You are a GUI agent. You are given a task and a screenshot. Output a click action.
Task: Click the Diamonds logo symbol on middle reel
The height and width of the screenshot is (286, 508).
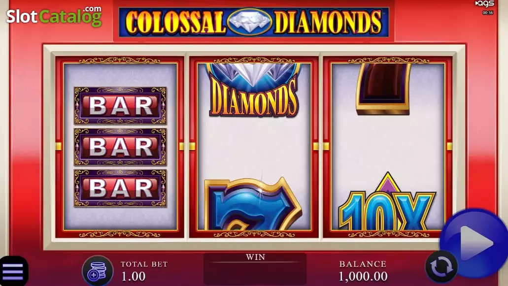point(254,90)
